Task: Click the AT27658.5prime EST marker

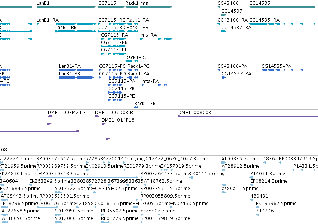Action: point(5,215)
